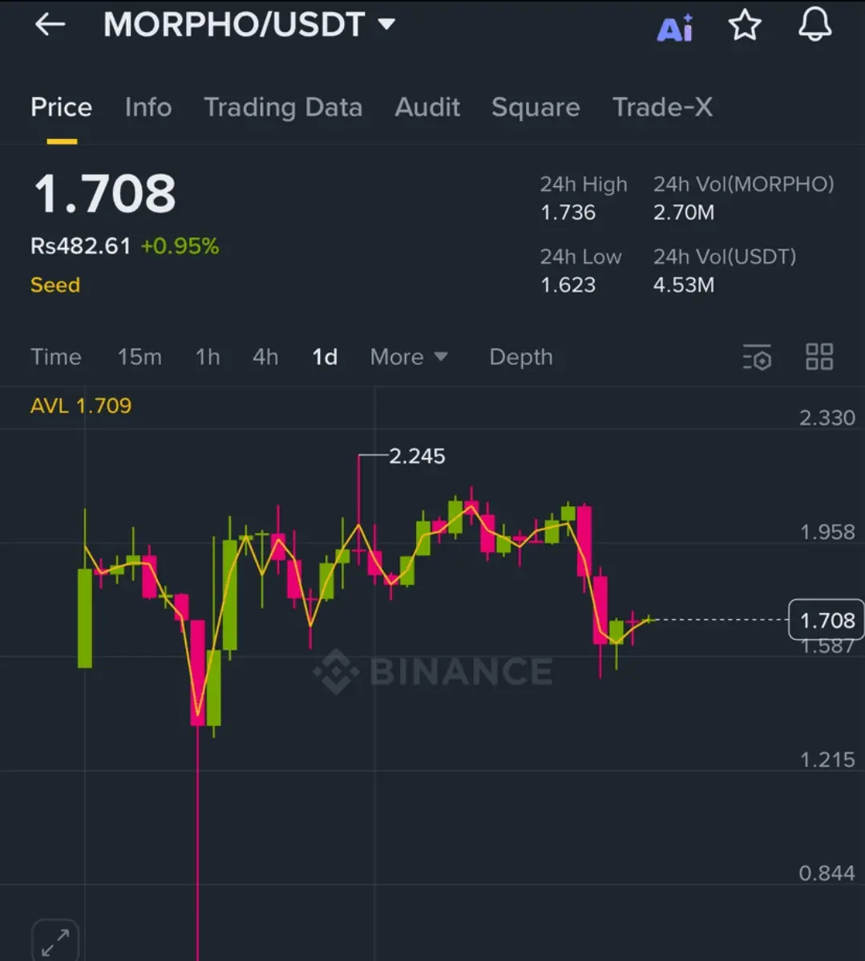Open the AI analysis icon
The width and height of the screenshot is (865, 961).
coord(674,27)
